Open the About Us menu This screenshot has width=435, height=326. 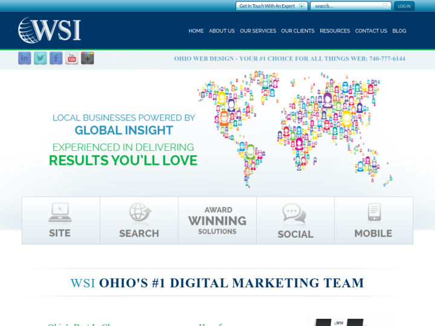(222, 31)
